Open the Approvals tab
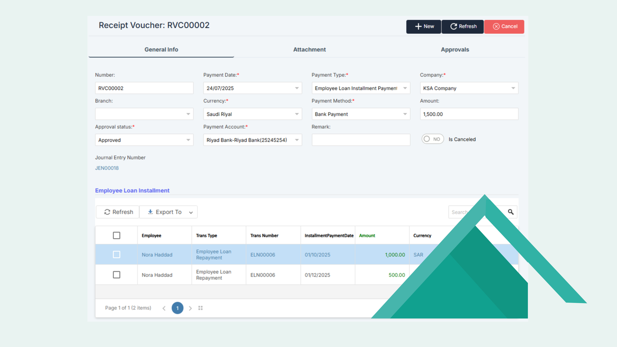This screenshot has width=617, height=347. 455,50
